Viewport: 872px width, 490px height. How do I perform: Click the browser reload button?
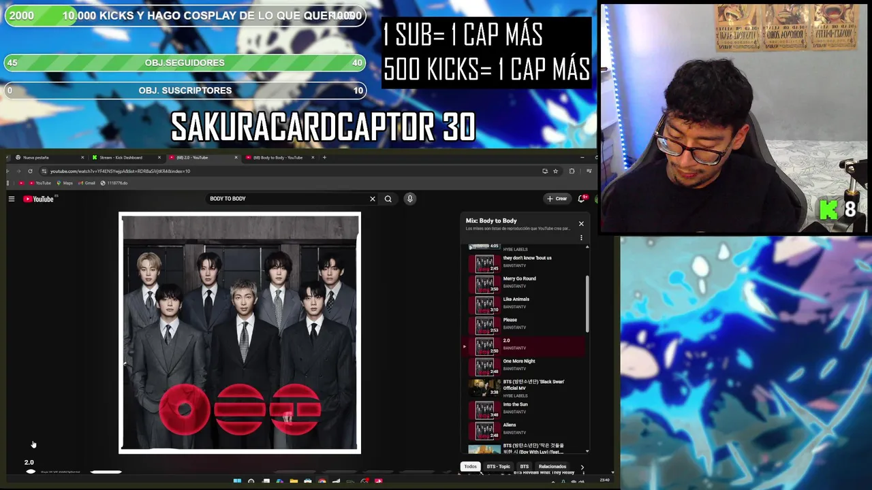[x=30, y=171]
